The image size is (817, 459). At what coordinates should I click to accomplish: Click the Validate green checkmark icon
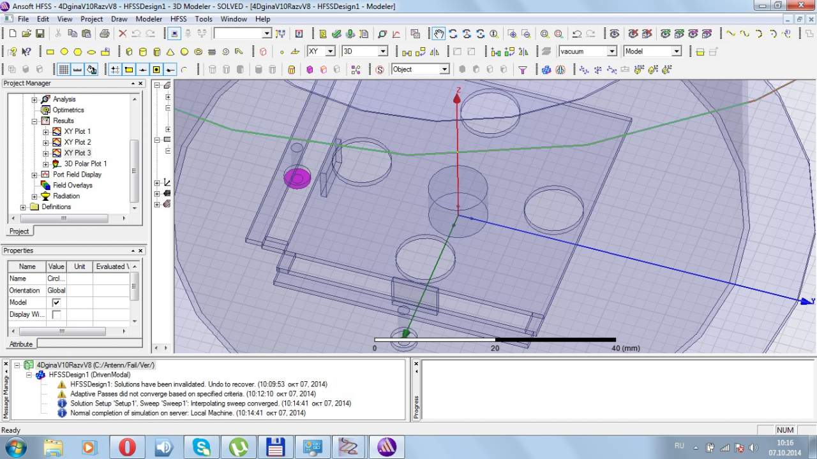pyautogui.click(x=336, y=34)
